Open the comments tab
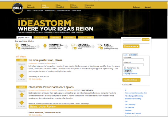 coord(69,38)
